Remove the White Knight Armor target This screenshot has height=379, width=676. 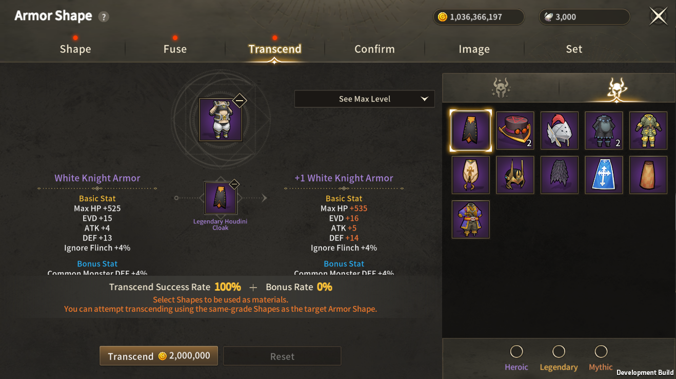(240, 100)
